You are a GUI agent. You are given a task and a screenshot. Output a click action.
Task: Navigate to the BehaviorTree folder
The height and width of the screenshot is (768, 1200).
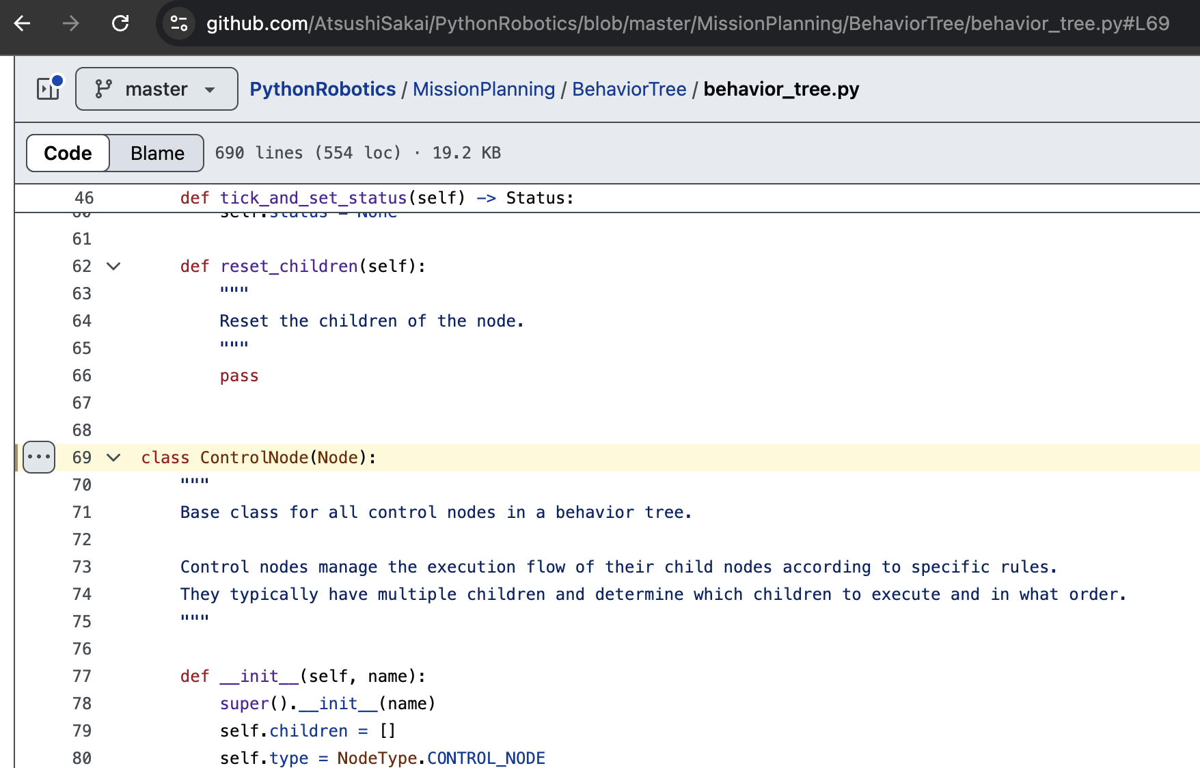tap(629, 89)
